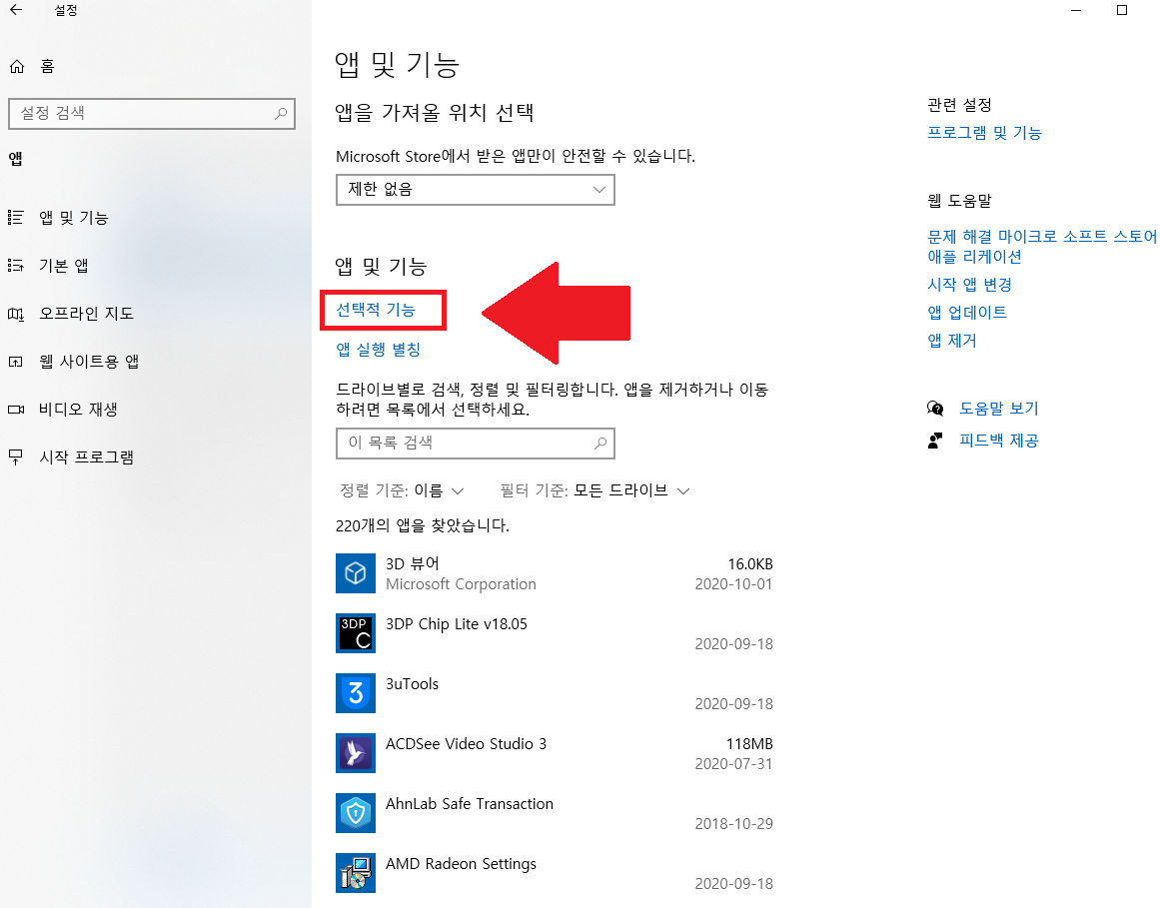1160x908 pixels.
Task: Click the 앱 및 기능 list icon
Action: tap(16, 218)
